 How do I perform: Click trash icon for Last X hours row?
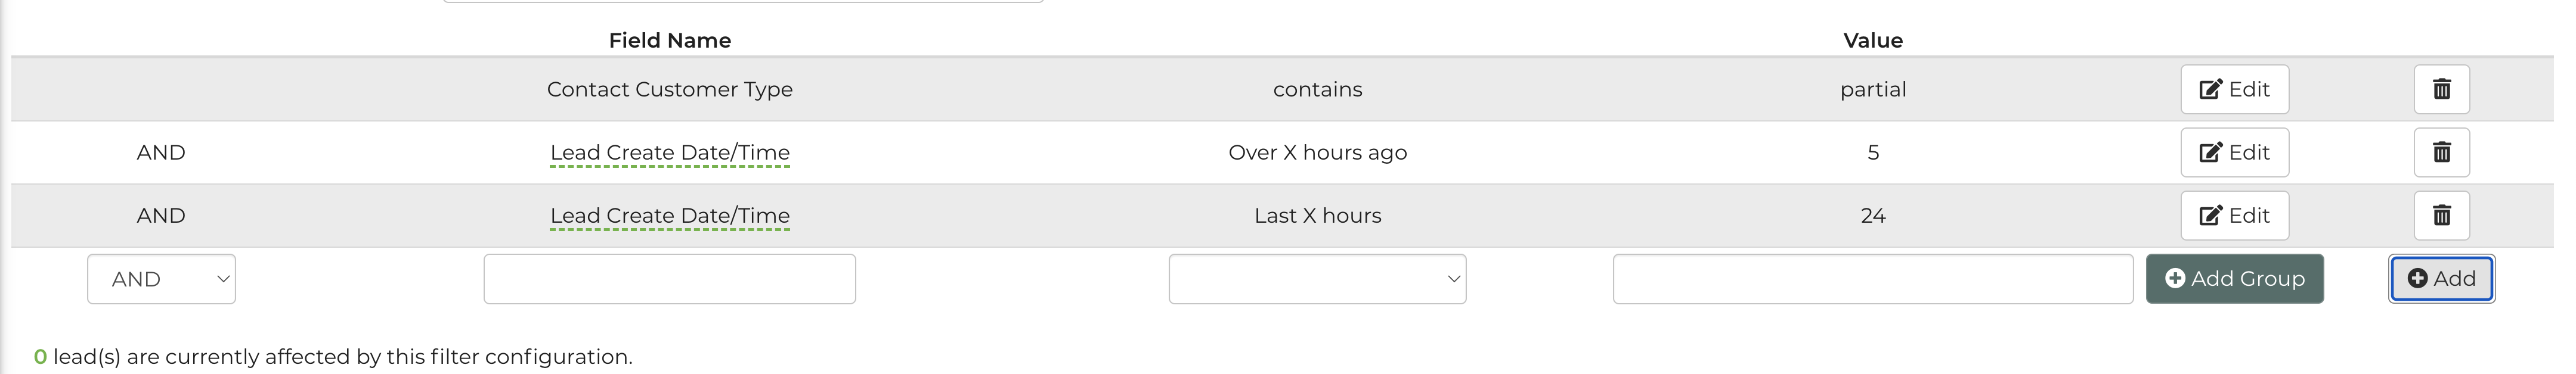pos(2441,216)
